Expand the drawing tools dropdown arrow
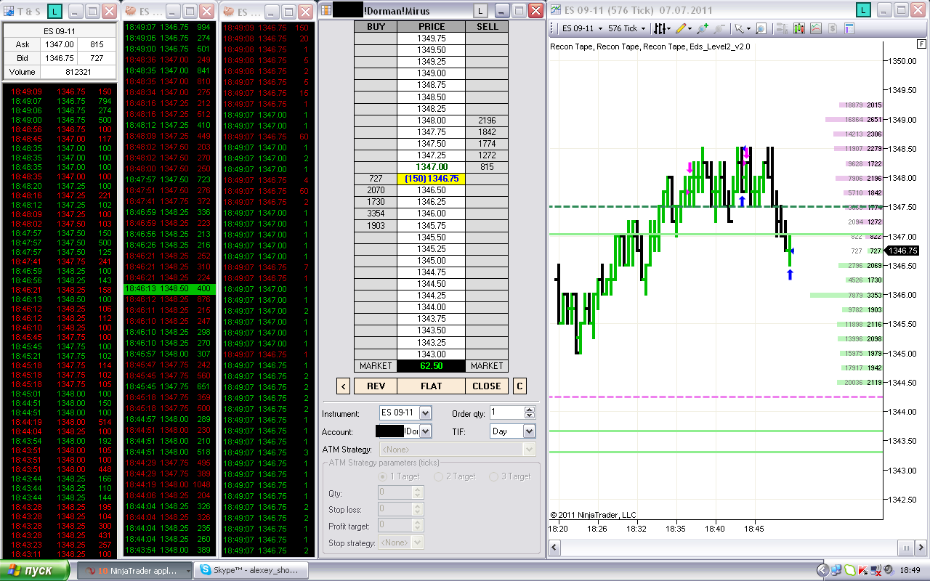930x581 pixels. 690,28
